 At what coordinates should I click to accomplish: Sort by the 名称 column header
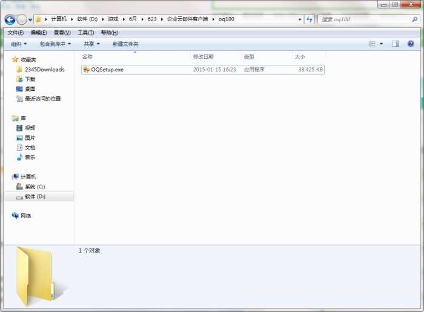(87, 56)
